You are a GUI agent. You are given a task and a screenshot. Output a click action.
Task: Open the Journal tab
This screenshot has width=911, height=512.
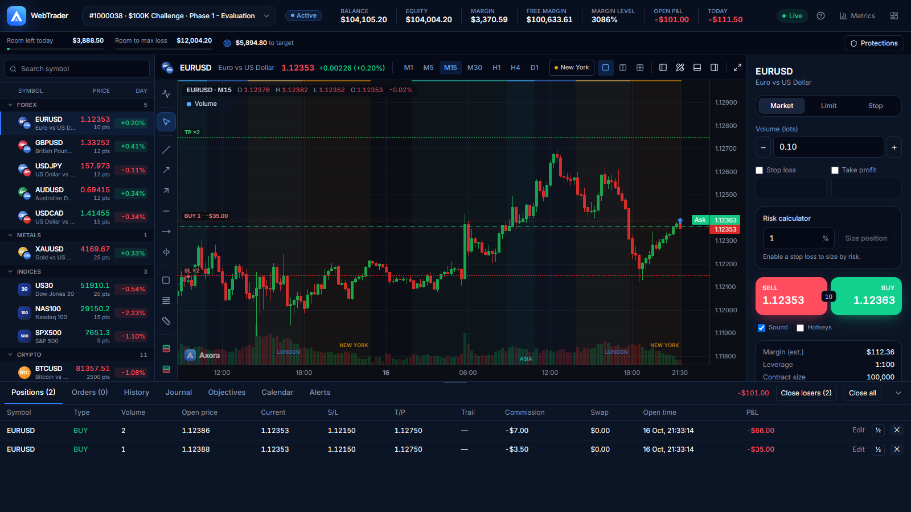[x=179, y=393]
